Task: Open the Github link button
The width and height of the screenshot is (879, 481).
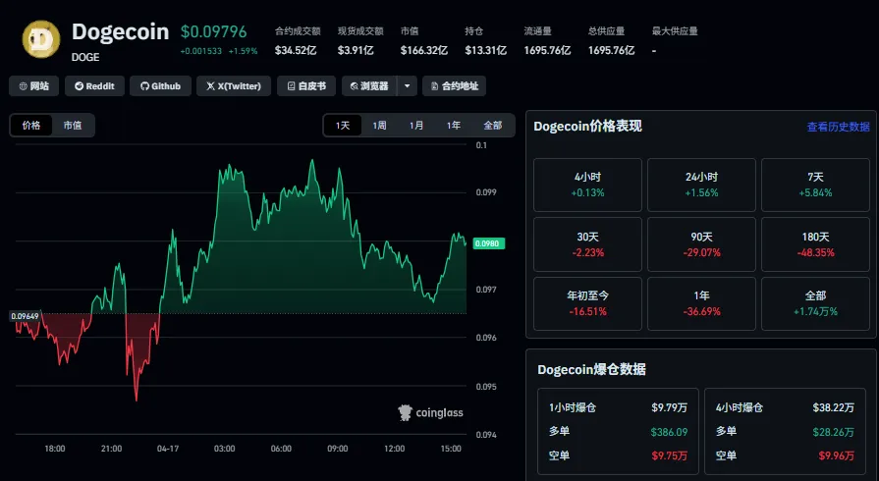Action: tap(160, 86)
